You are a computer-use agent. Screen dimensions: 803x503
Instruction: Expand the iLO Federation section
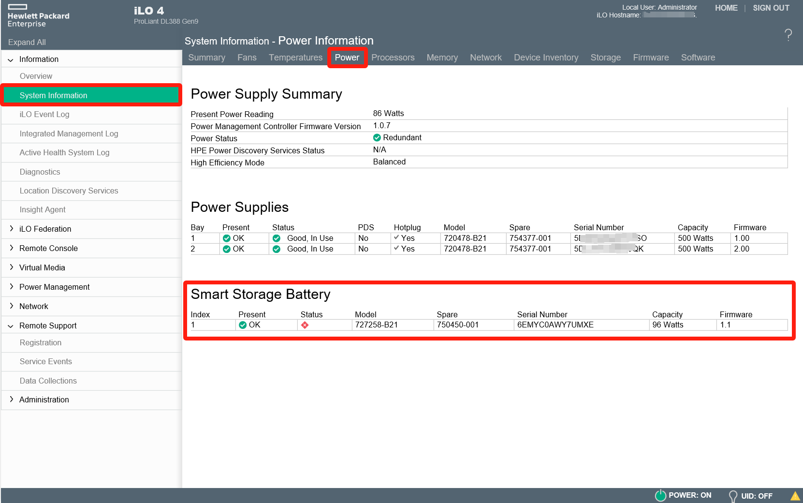(11, 229)
